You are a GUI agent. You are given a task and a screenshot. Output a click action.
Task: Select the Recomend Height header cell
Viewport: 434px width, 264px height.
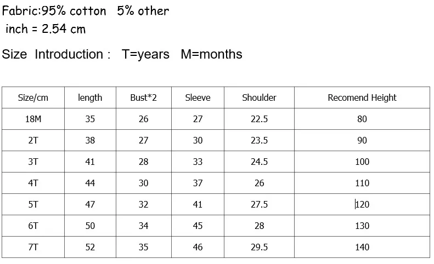click(x=362, y=97)
